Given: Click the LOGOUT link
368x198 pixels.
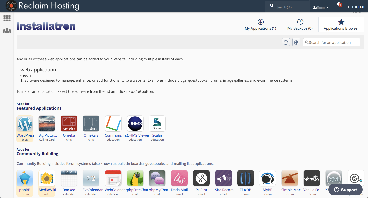Looking at the screenshot, I should (x=356, y=7).
